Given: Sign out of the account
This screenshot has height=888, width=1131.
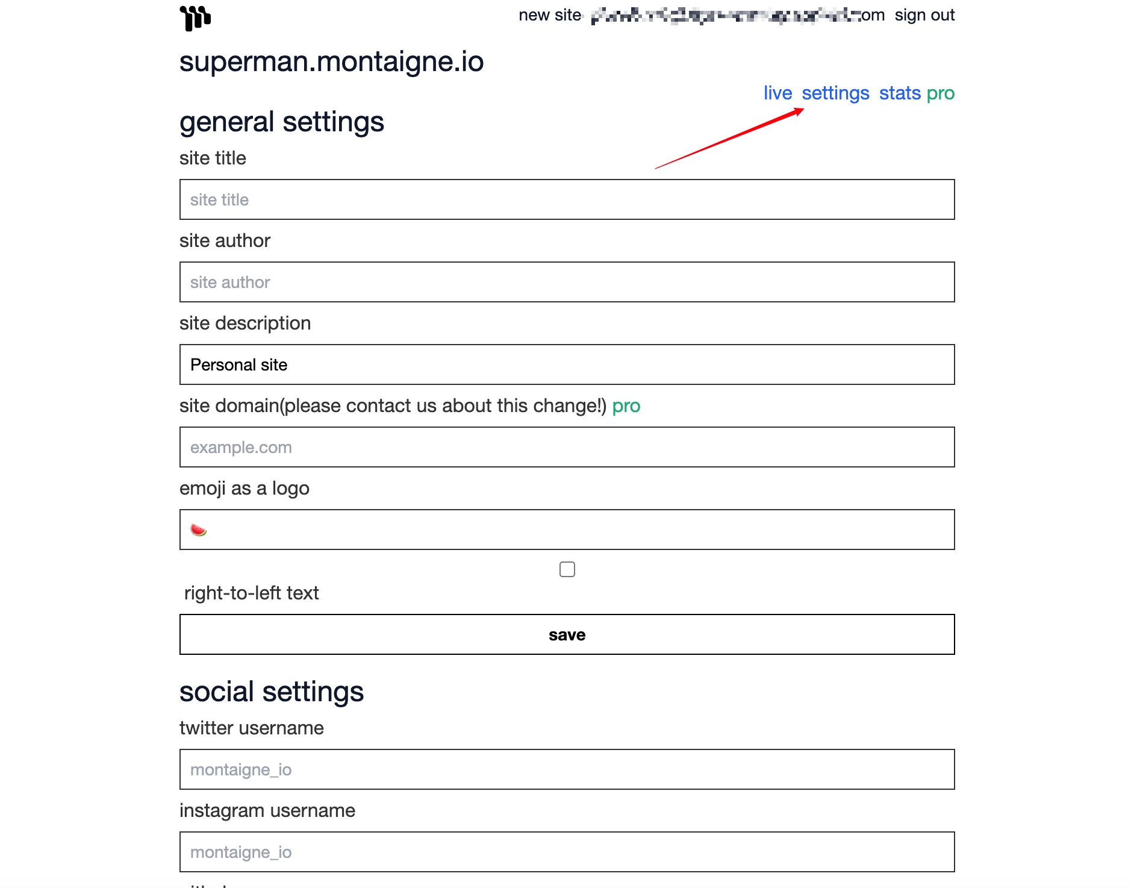Looking at the screenshot, I should [924, 15].
